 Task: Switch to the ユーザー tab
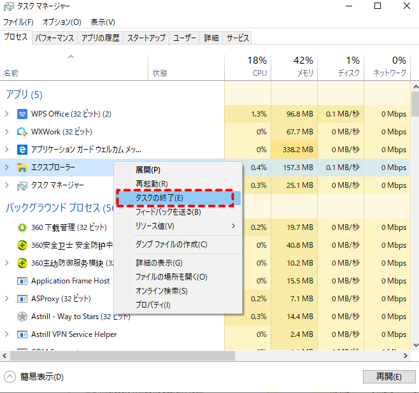(185, 38)
